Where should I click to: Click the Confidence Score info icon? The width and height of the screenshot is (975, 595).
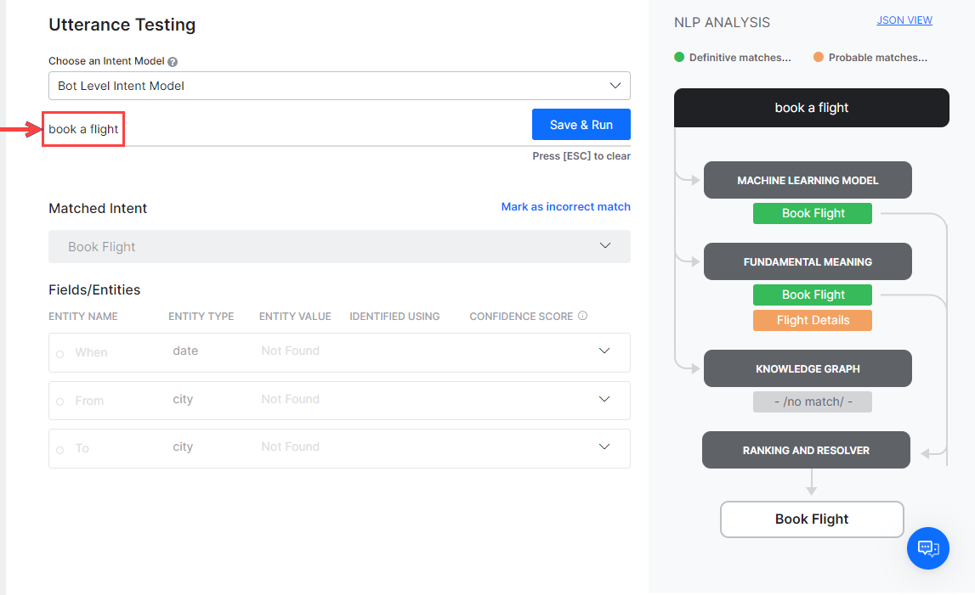click(582, 316)
